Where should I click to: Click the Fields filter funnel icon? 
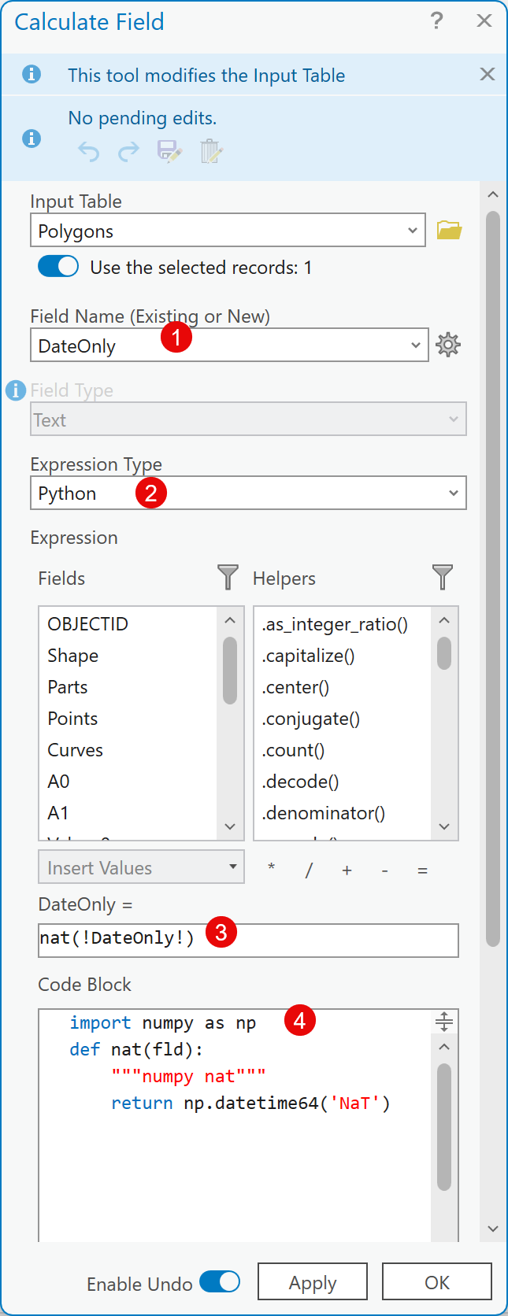click(228, 577)
